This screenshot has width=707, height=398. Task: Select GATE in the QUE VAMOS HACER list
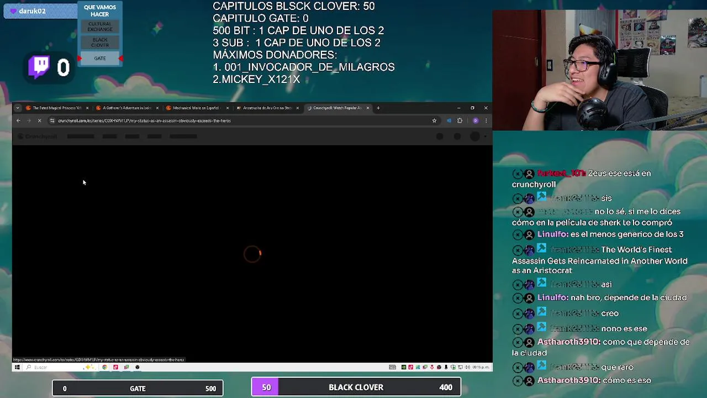pyautogui.click(x=100, y=59)
